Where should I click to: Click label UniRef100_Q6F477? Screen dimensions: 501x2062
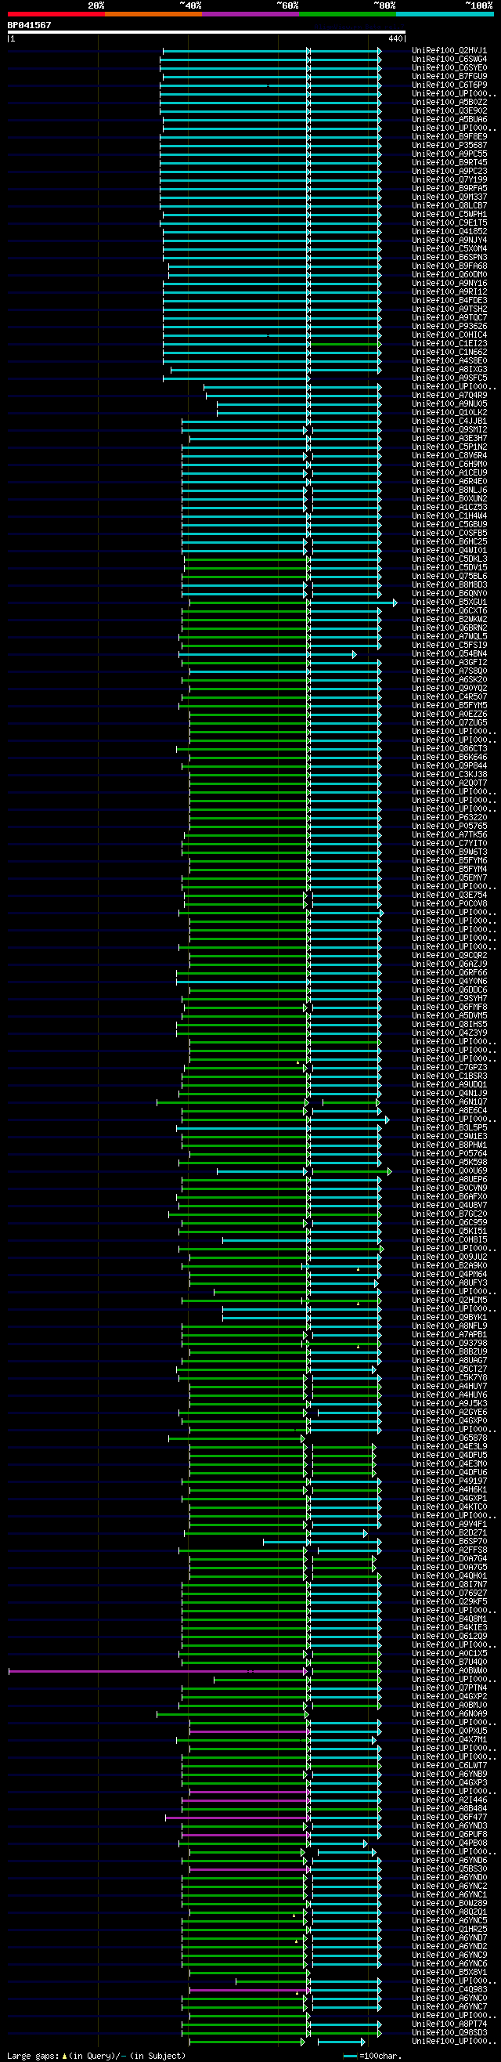pos(449,1817)
